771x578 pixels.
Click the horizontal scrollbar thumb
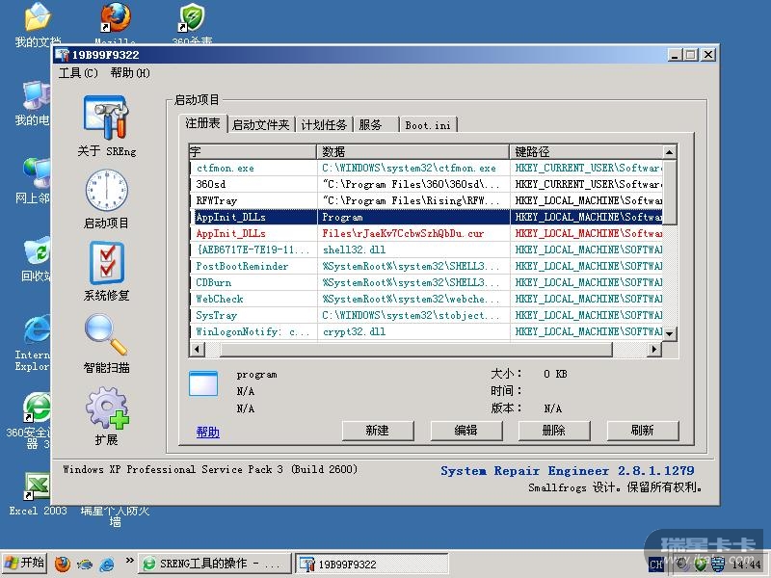tap(416, 349)
